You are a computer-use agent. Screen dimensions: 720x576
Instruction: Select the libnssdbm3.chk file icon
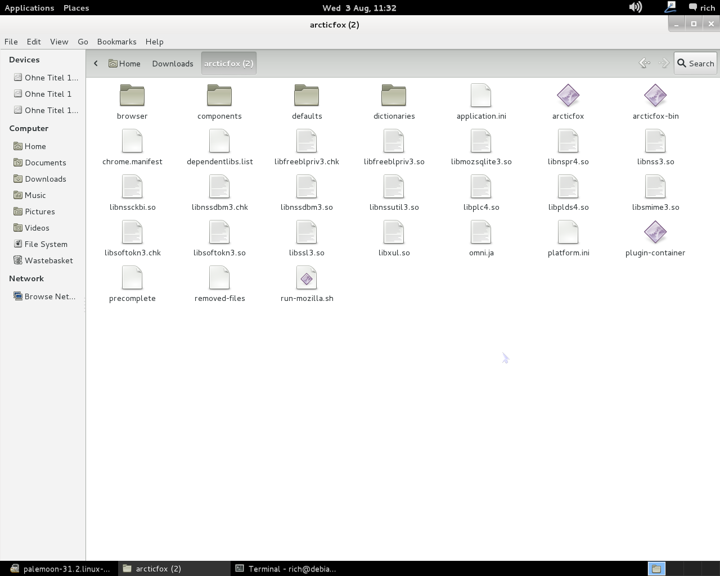[x=219, y=187]
